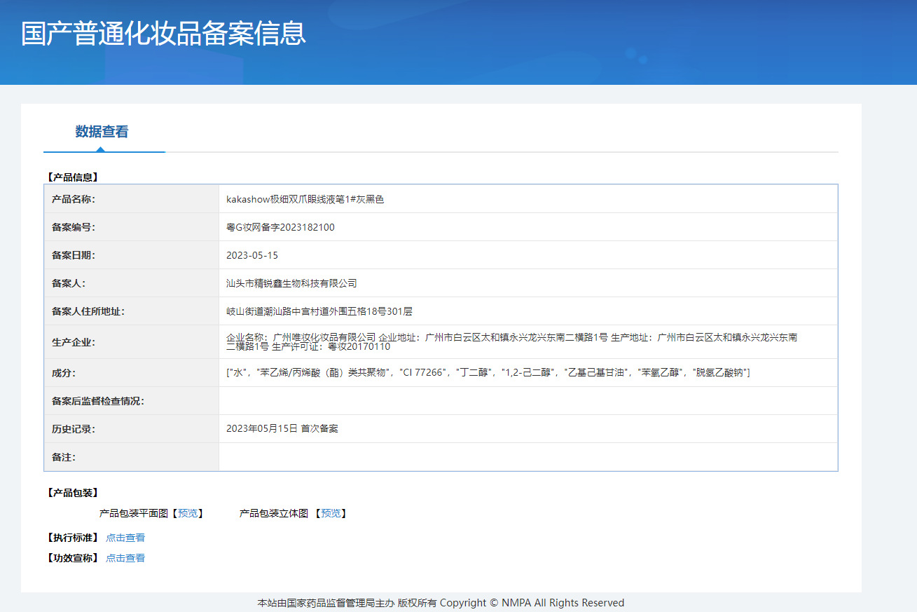Click the 【功效宣称】 label
The image size is (917, 612).
pyautogui.click(x=72, y=559)
